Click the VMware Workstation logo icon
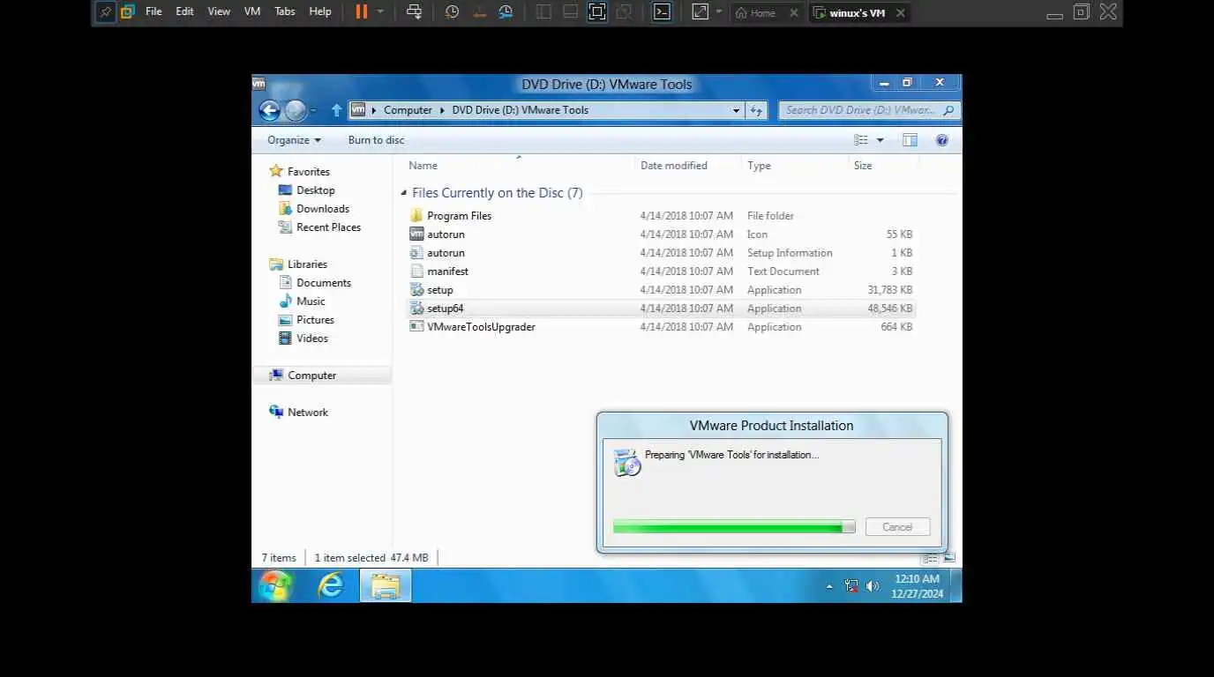 pos(128,12)
